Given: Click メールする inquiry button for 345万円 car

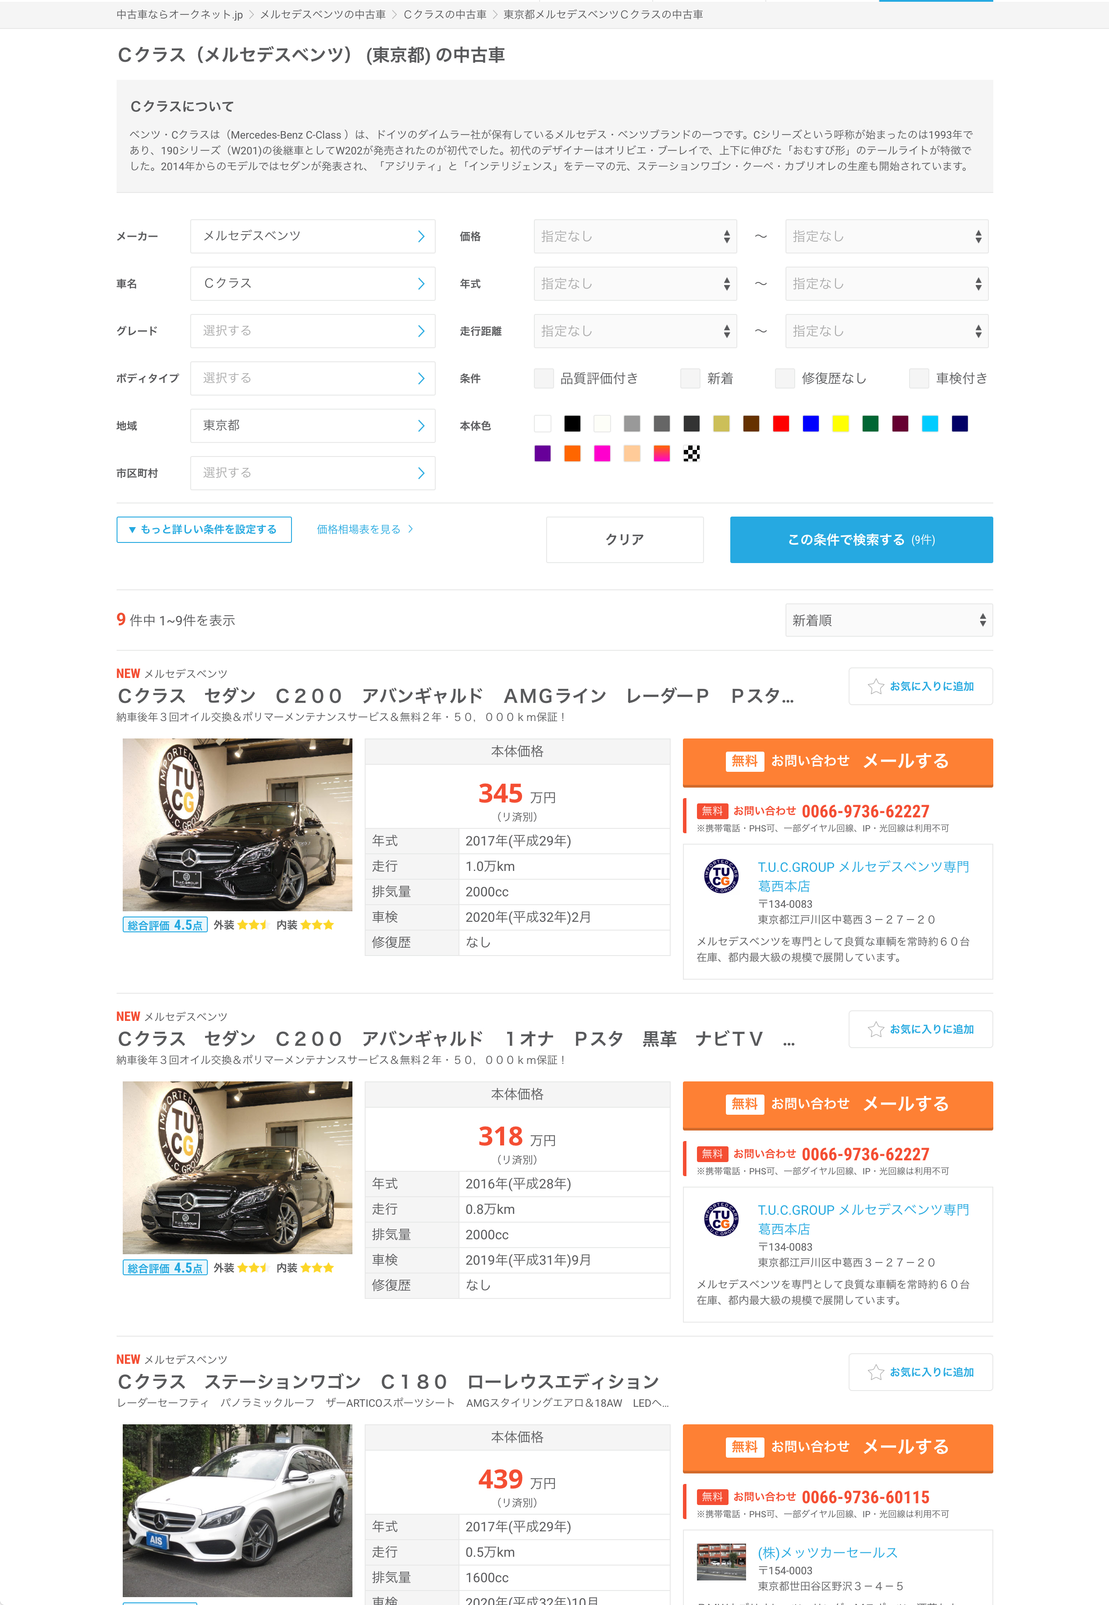Looking at the screenshot, I should [837, 762].
